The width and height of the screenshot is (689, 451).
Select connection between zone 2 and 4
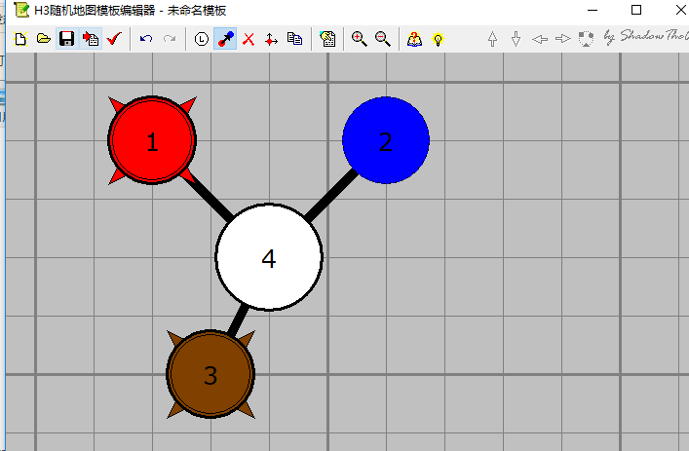(x=331, y=195)
